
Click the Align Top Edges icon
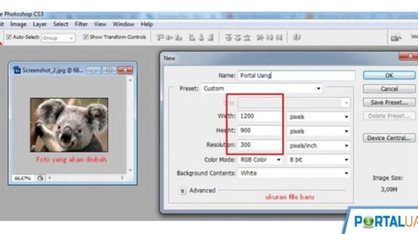tap(160, 38)
